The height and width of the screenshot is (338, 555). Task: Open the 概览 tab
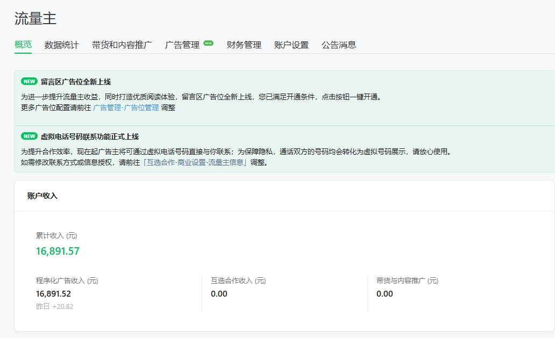pyautogui.click(x=23, y=45)
